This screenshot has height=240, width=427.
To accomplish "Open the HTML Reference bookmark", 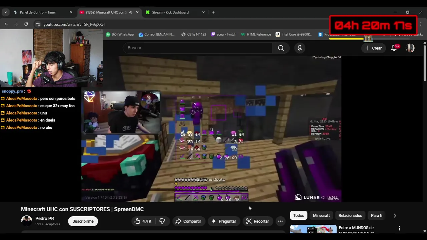I will coord(256,34).
